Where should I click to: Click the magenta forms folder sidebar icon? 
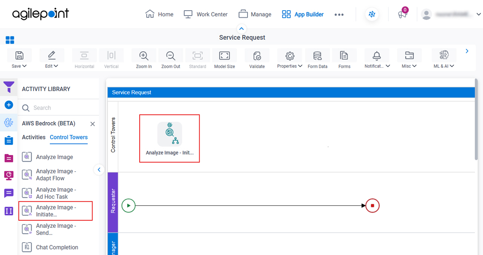click(9, 158)
